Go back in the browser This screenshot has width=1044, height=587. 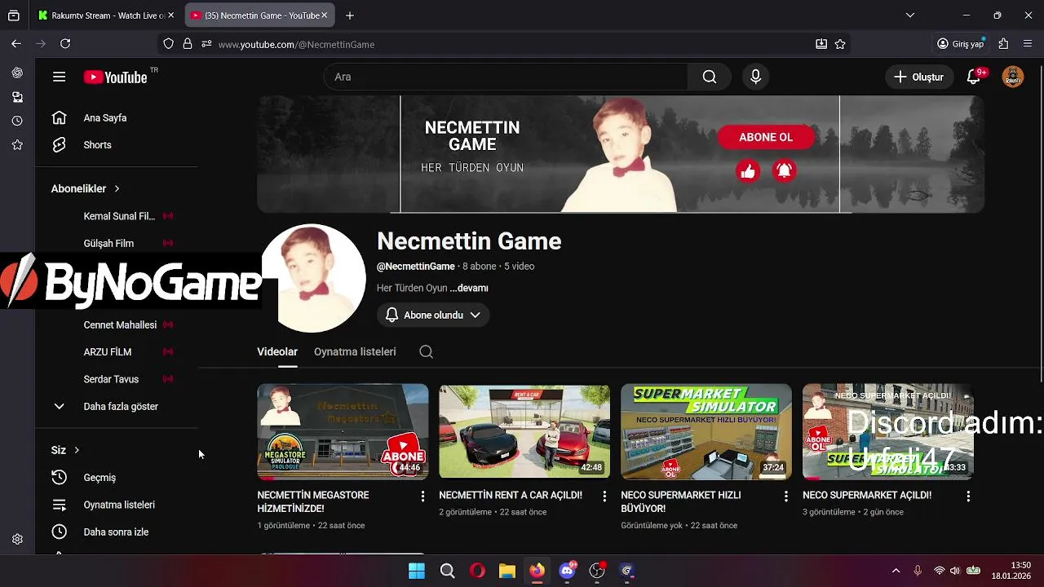(16, 44)
